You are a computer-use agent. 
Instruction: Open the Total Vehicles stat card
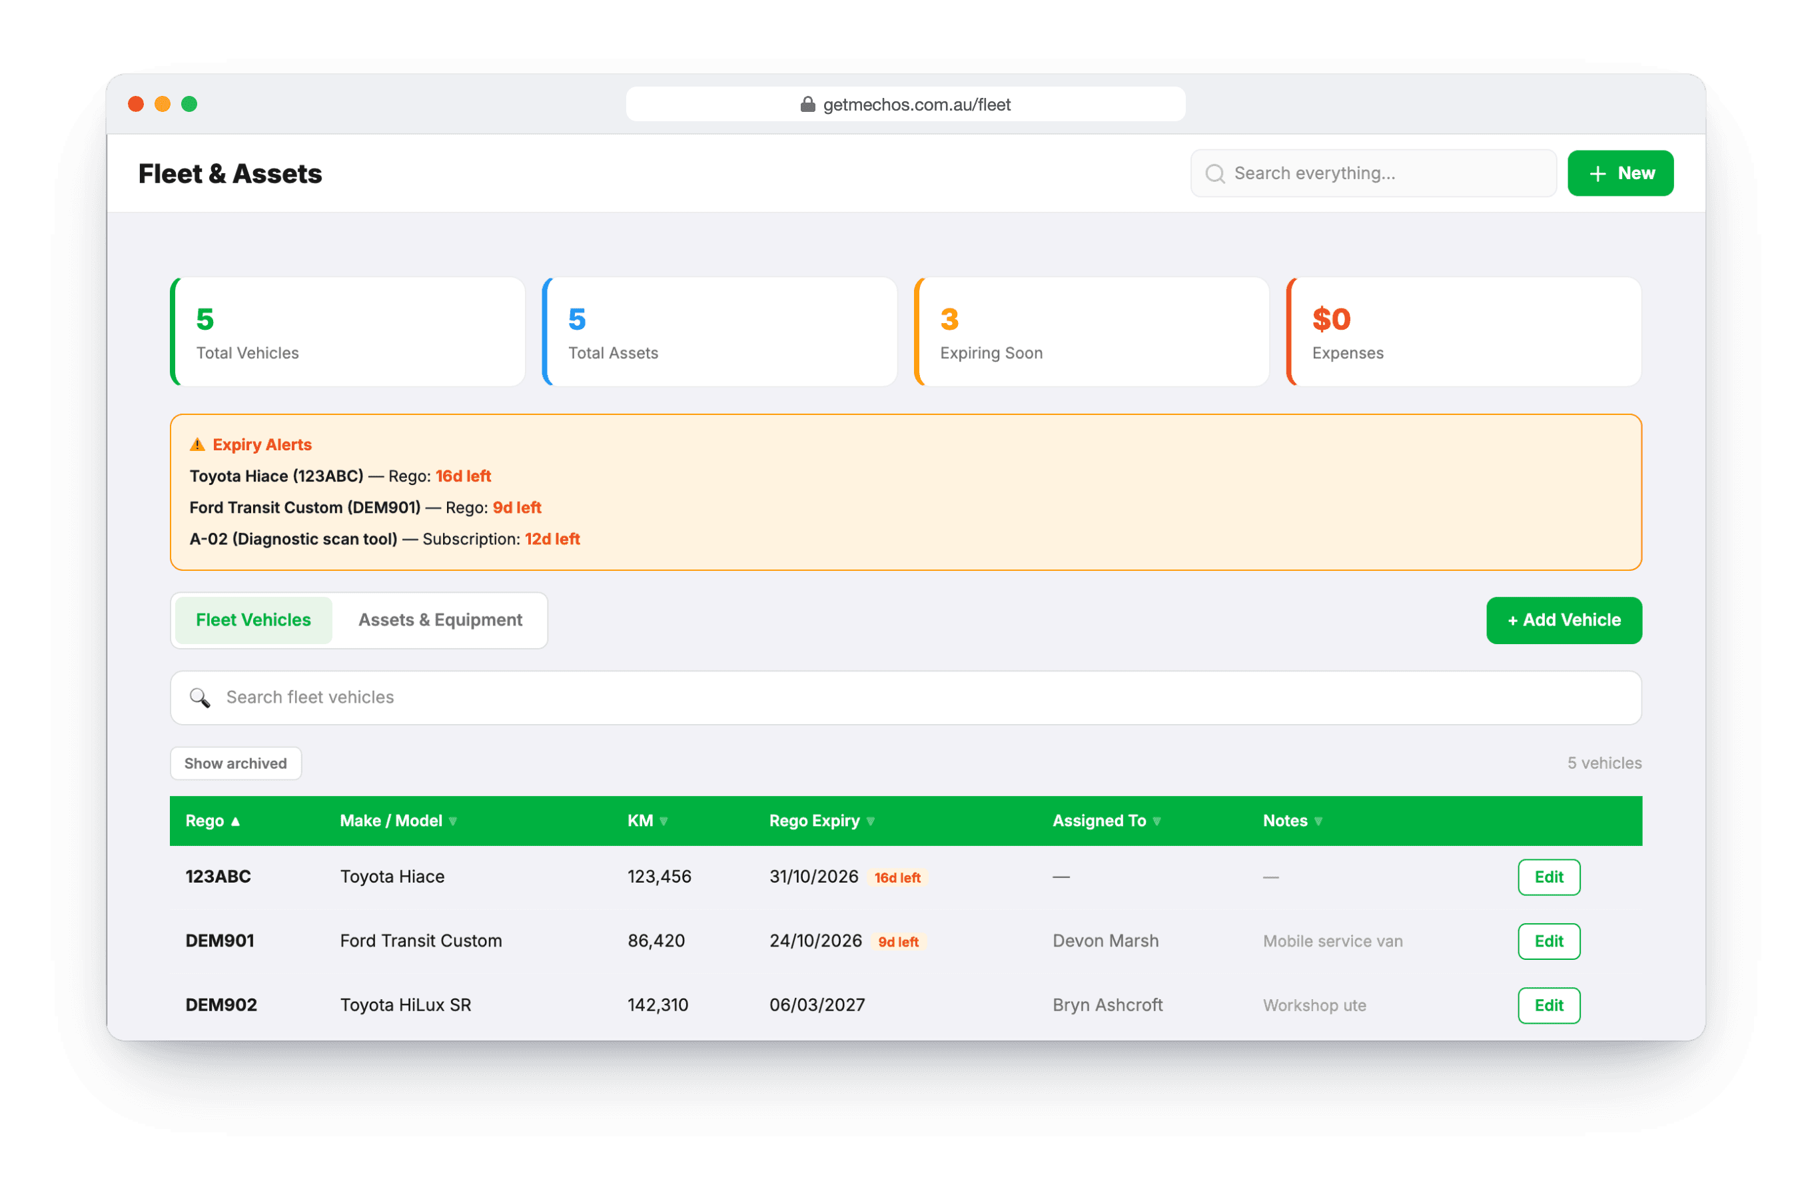(x=348, y=332)
